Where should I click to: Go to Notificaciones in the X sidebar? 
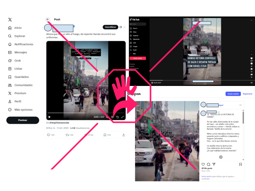[24, 44]
